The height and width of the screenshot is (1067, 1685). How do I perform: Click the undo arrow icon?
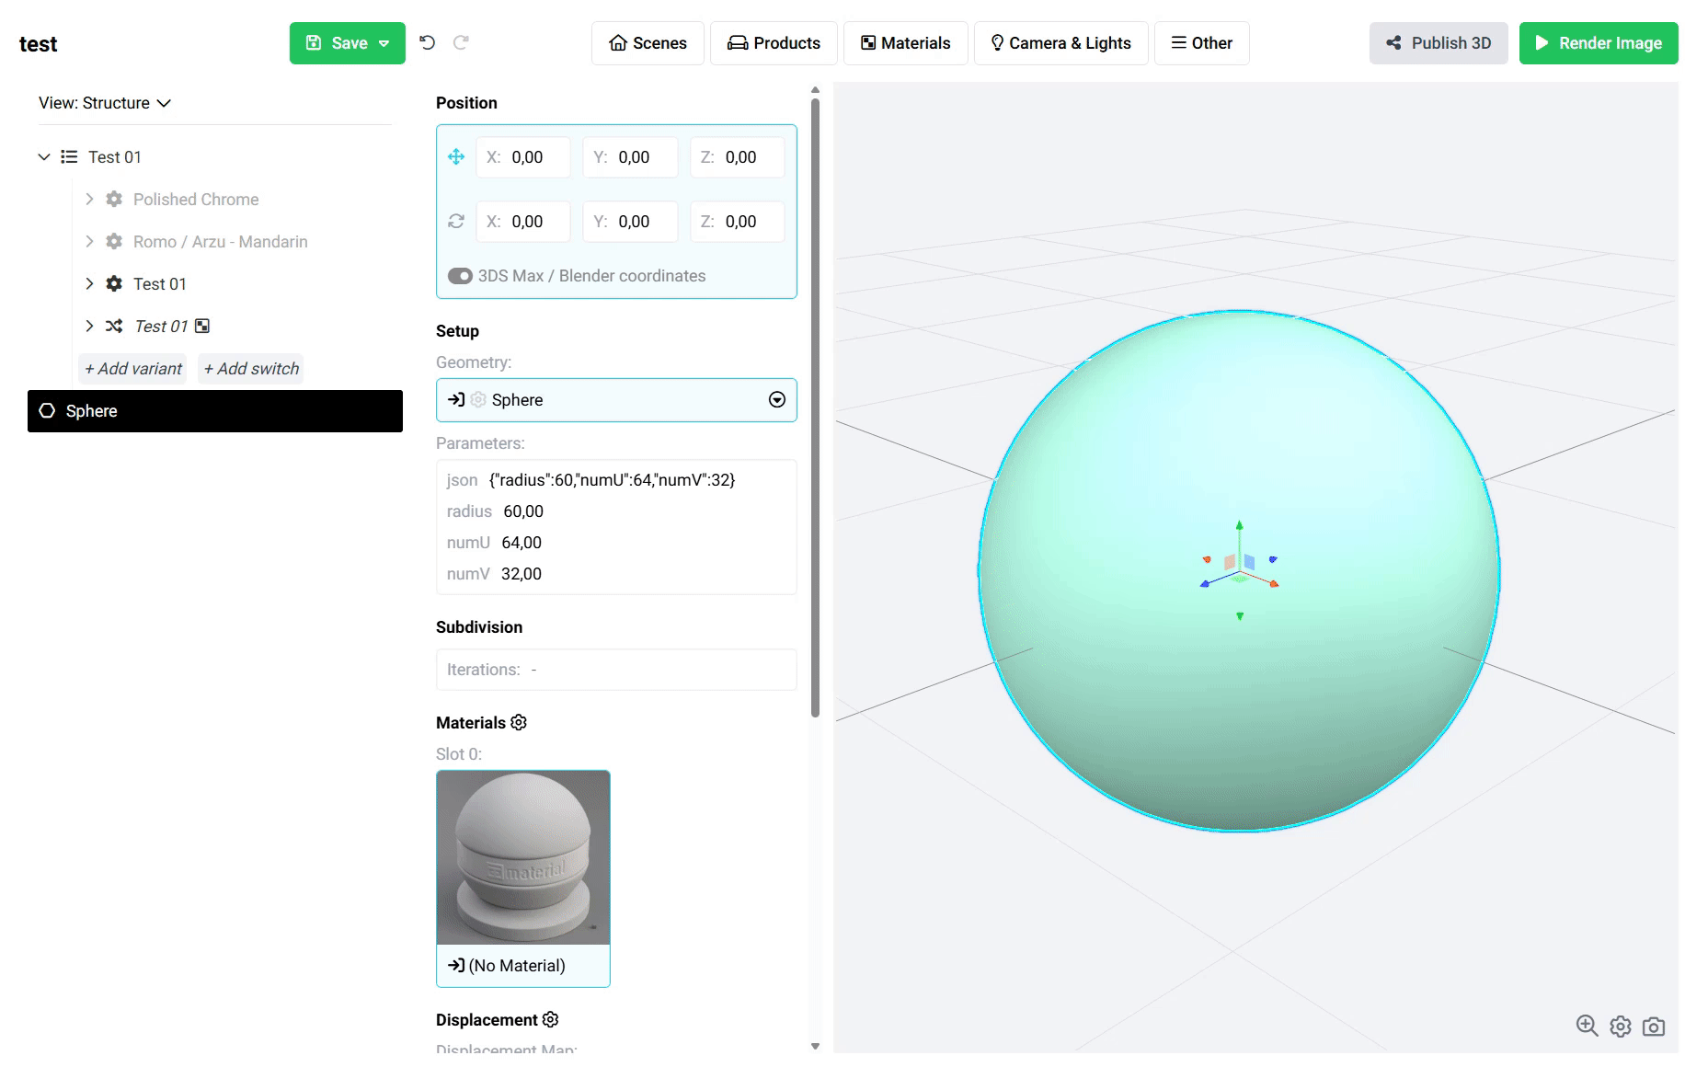click(x=427, y=42)
